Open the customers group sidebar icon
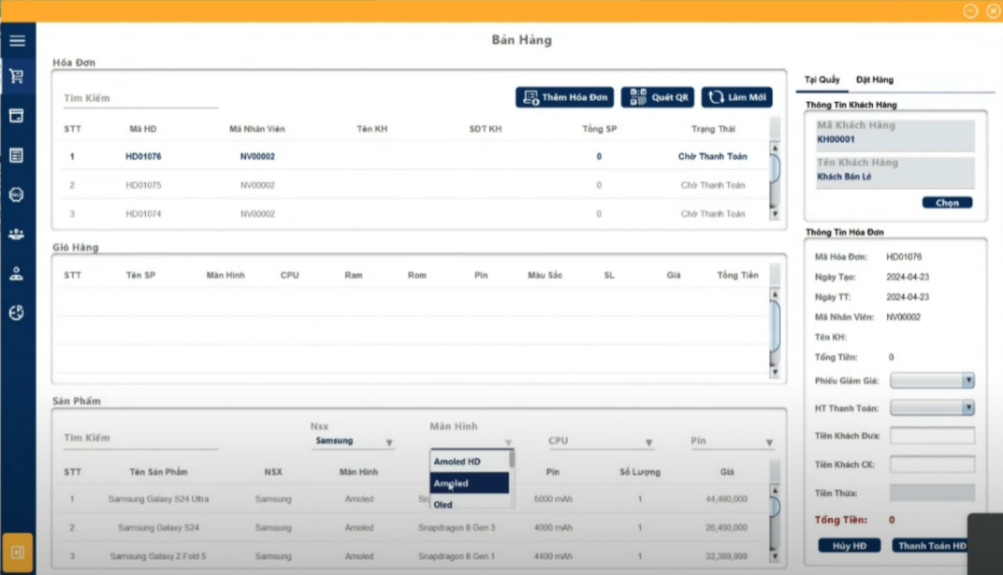 [x=17, y=234]
